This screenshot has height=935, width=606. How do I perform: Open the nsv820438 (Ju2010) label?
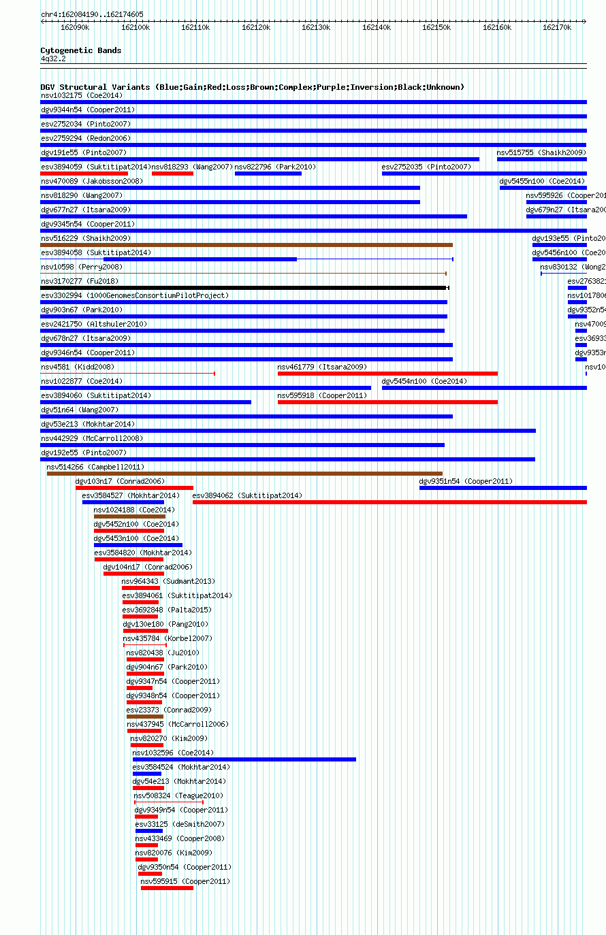pos(163,653)
